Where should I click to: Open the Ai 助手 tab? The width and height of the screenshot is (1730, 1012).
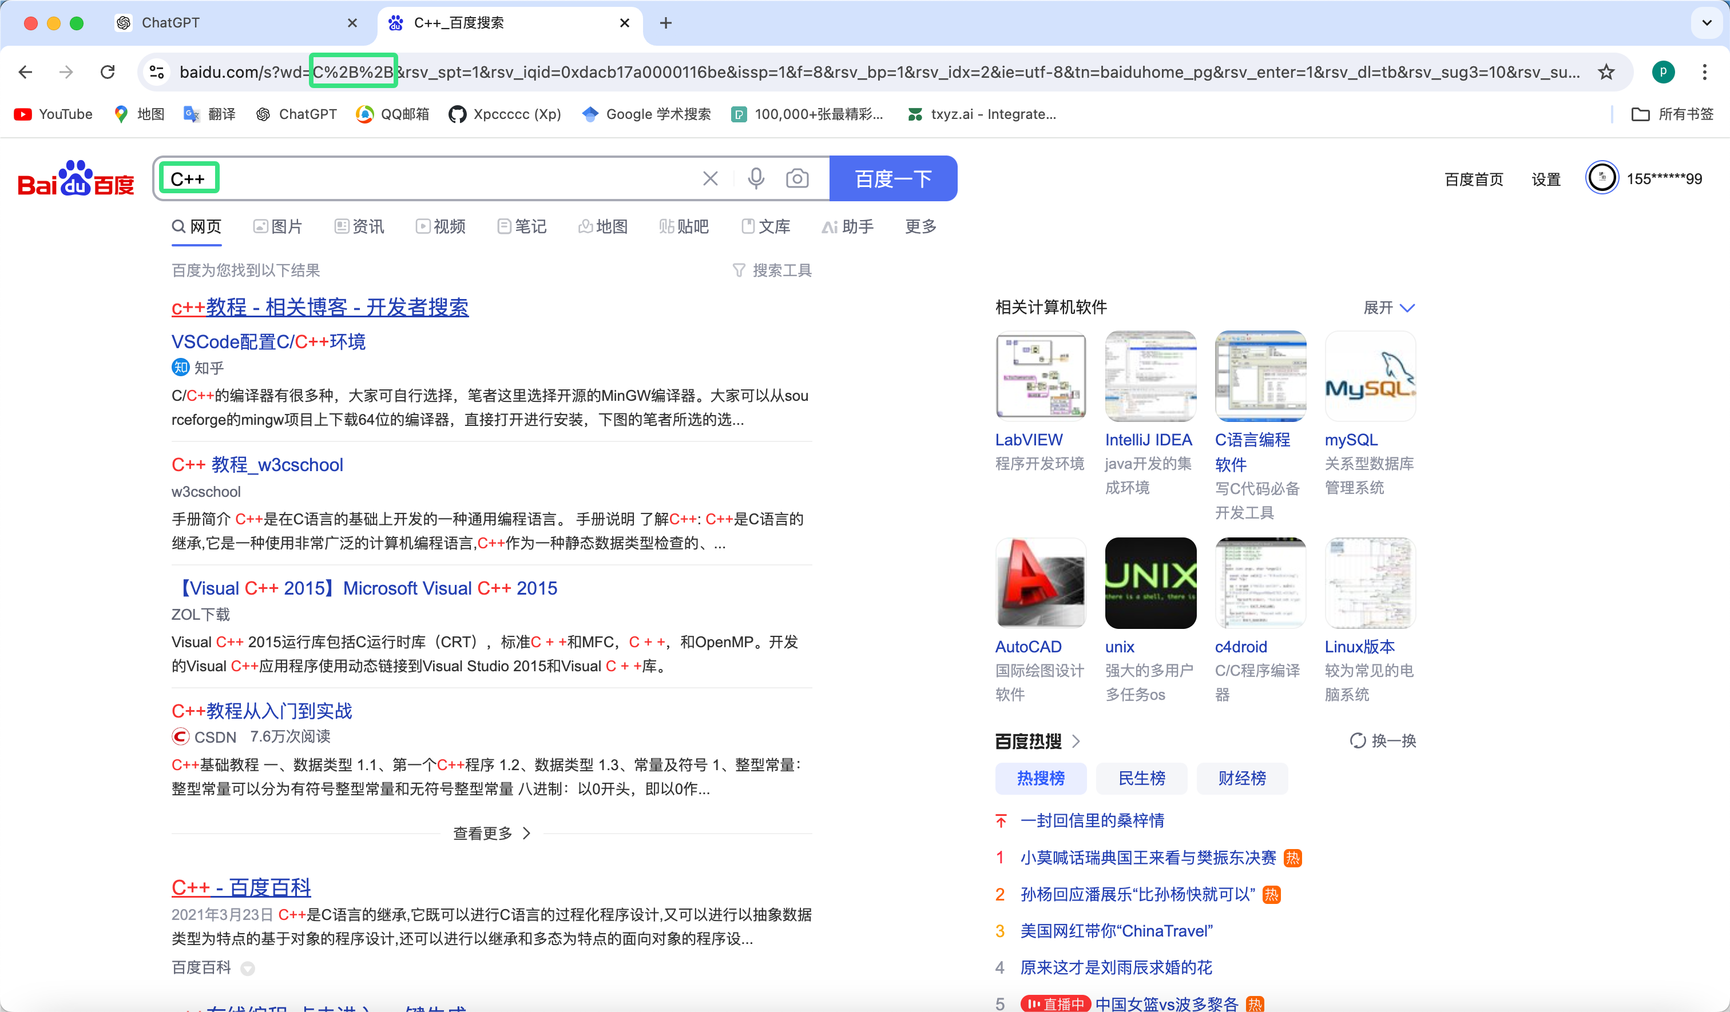tap(848, 226)
